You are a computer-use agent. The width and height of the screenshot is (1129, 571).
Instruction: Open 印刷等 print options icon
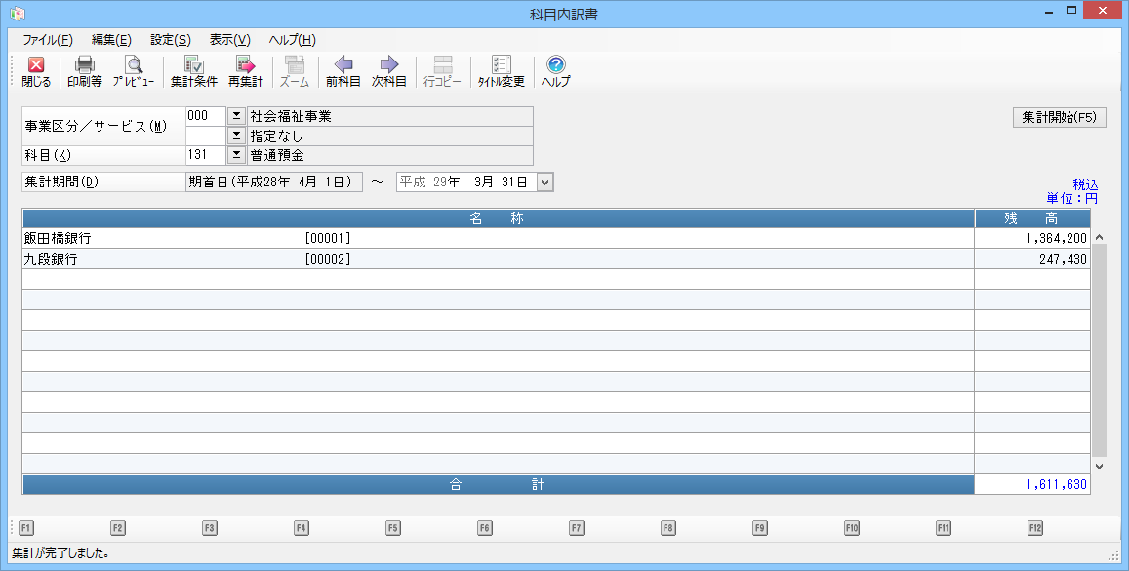tap(85, 71)
